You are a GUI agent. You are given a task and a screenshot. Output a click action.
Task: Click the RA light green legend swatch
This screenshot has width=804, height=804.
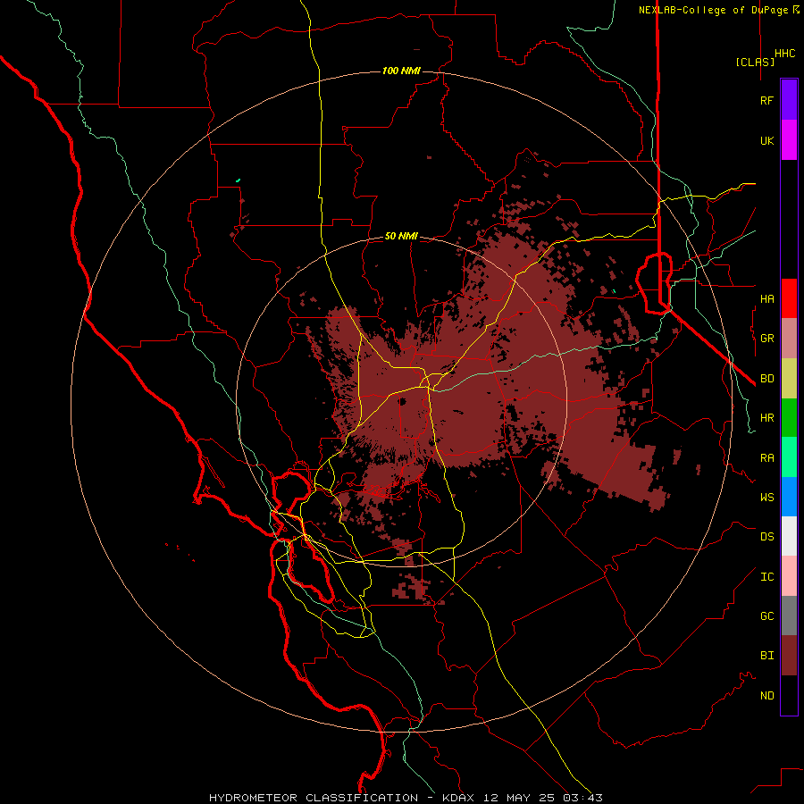tap(789, 457)
